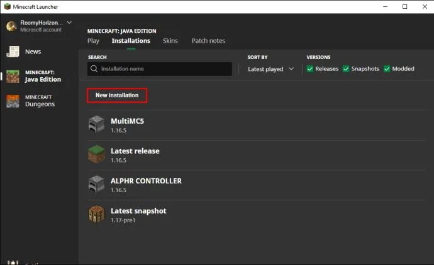Toggle the Snapshots checkbox

pos(346,69)
